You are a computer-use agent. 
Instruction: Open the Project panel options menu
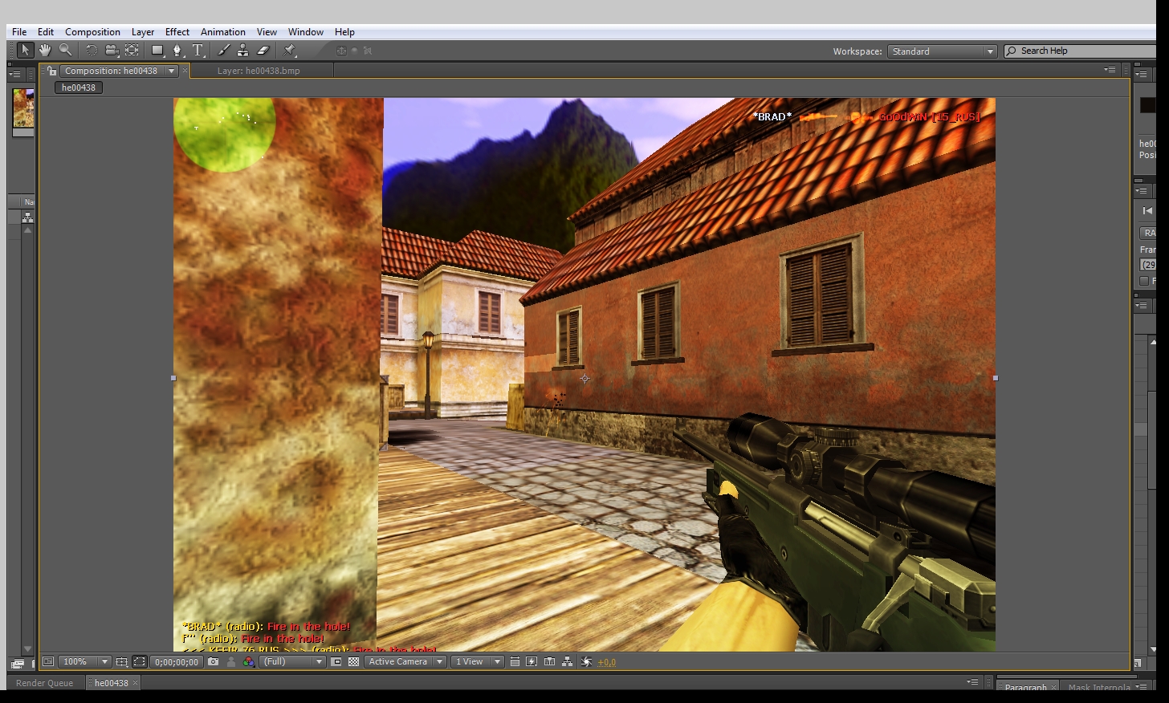(14, 74)
